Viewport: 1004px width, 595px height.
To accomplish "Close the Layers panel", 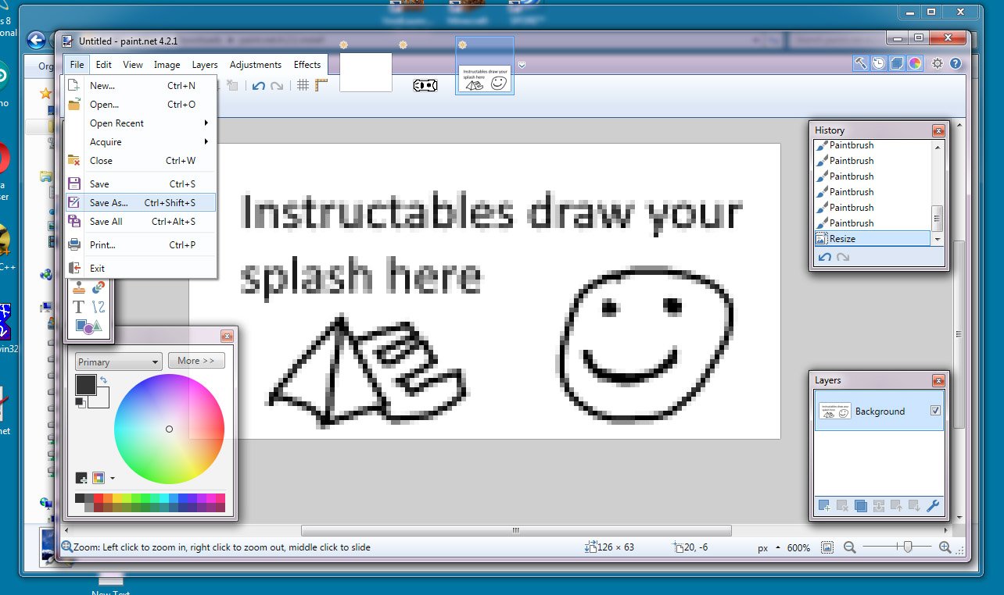I will click(x=938, y=380).
